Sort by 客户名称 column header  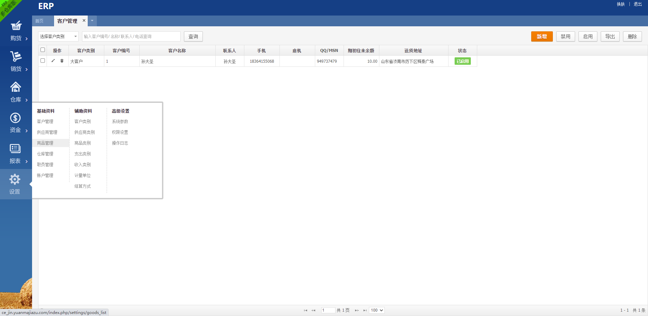(x=177, y=51)
